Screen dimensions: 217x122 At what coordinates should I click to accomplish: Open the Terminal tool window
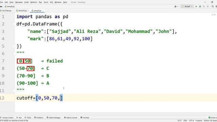[x=85, y=118]
